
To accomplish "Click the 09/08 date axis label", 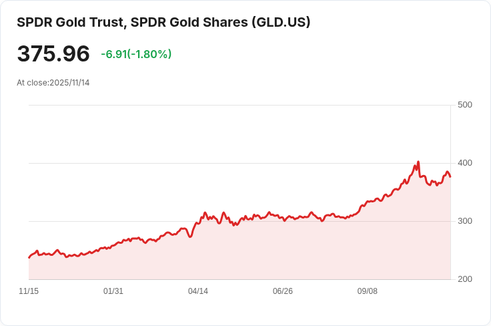I will [368, 291].
